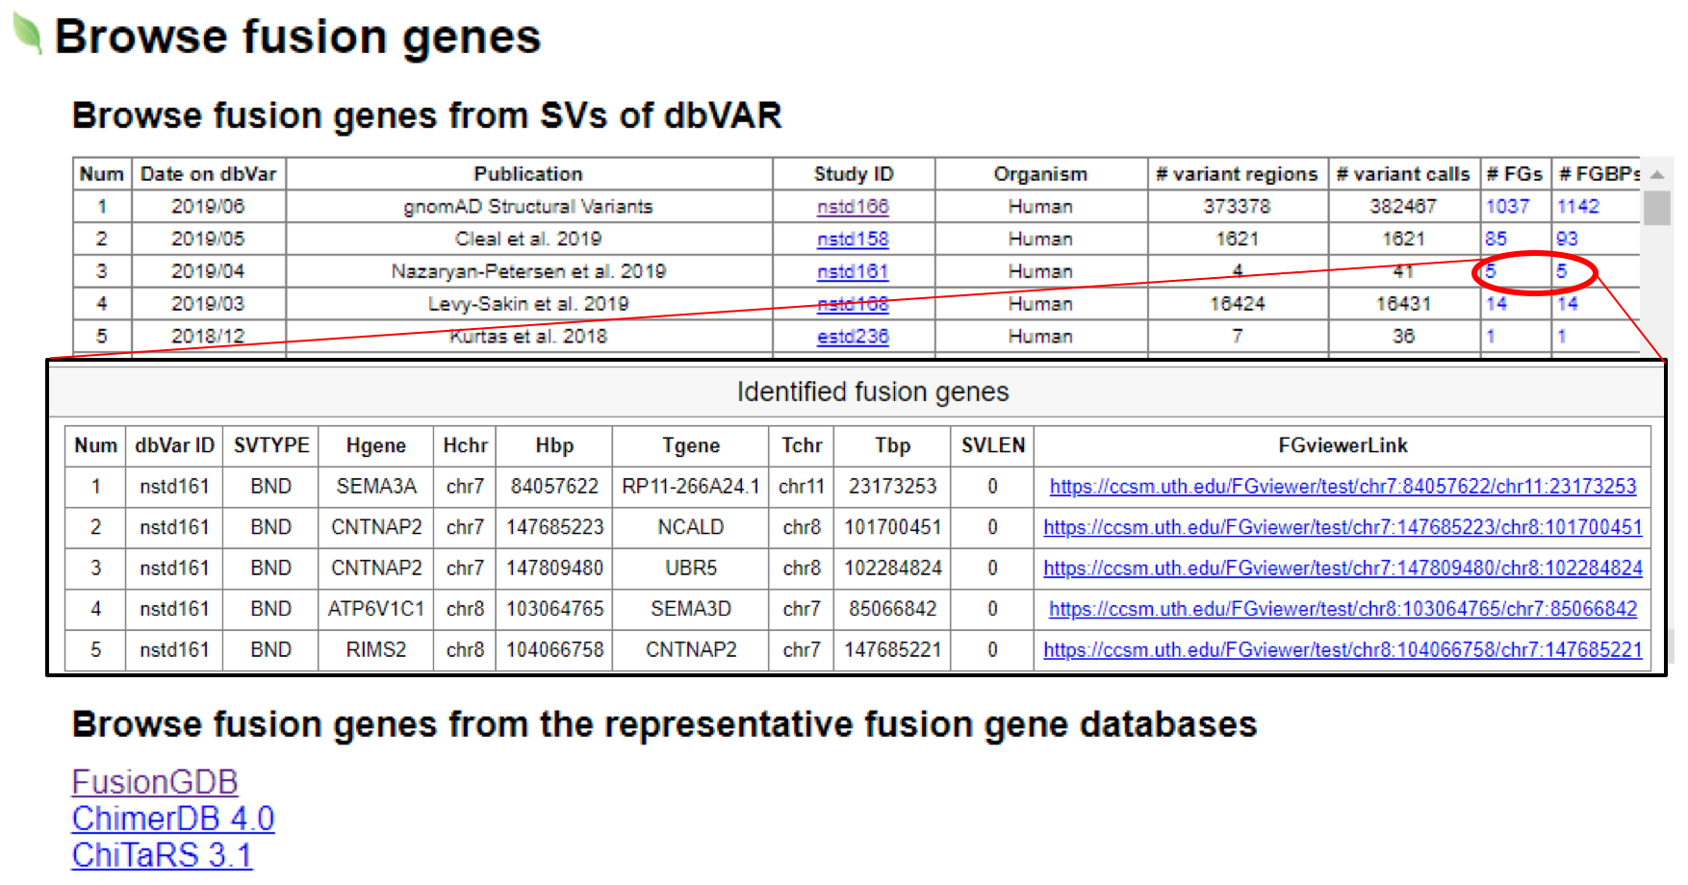Open FGviewer link for RIMS2-CNTNAP2 fusion
The width and height of the screenshot is (1688, 885).
point(1342,650)
